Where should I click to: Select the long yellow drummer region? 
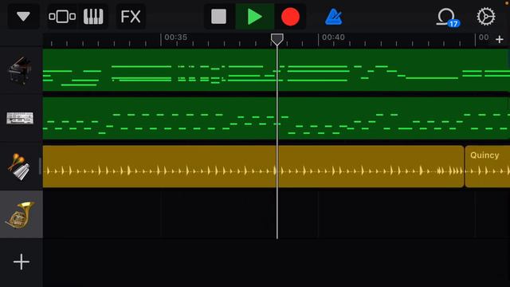point(253,167)
